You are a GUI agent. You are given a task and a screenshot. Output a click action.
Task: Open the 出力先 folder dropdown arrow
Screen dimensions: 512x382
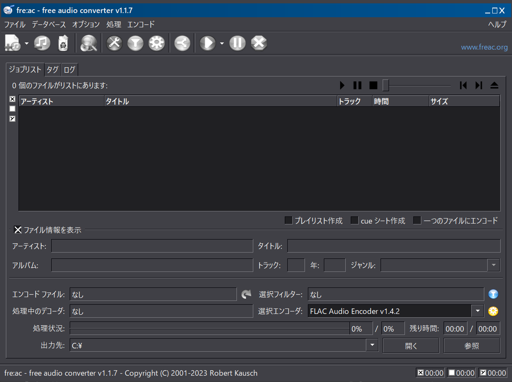[x=372, y=345]
